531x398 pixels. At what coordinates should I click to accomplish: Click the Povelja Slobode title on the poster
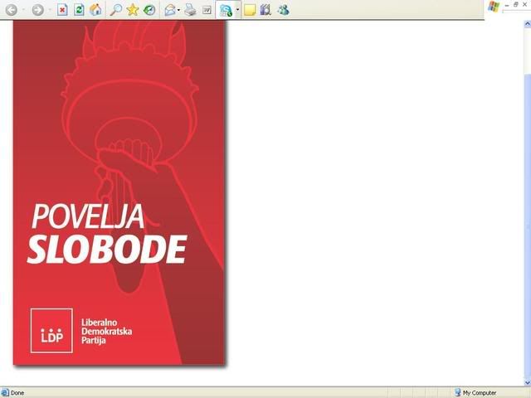tap(105, 233)
